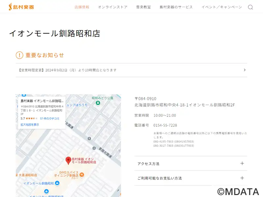This screenshot has width=263, height=197.
Task: Click the 大喜湯昭和店 map label
Action: [27, 175]
